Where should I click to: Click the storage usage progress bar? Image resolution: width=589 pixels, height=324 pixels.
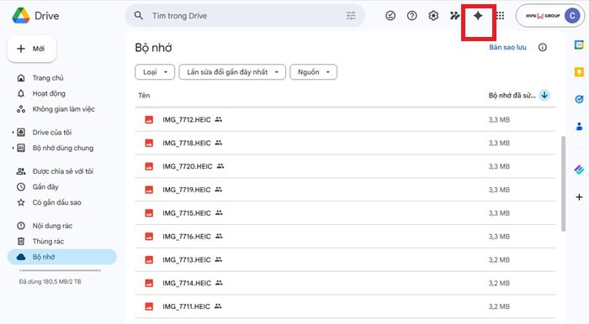click(x=60, y=270)
